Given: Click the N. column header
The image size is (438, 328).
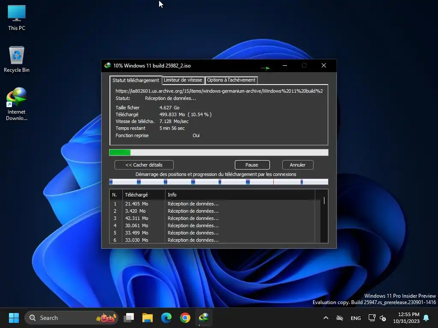Looking at the screenshot, I should (x=116, y=195).
